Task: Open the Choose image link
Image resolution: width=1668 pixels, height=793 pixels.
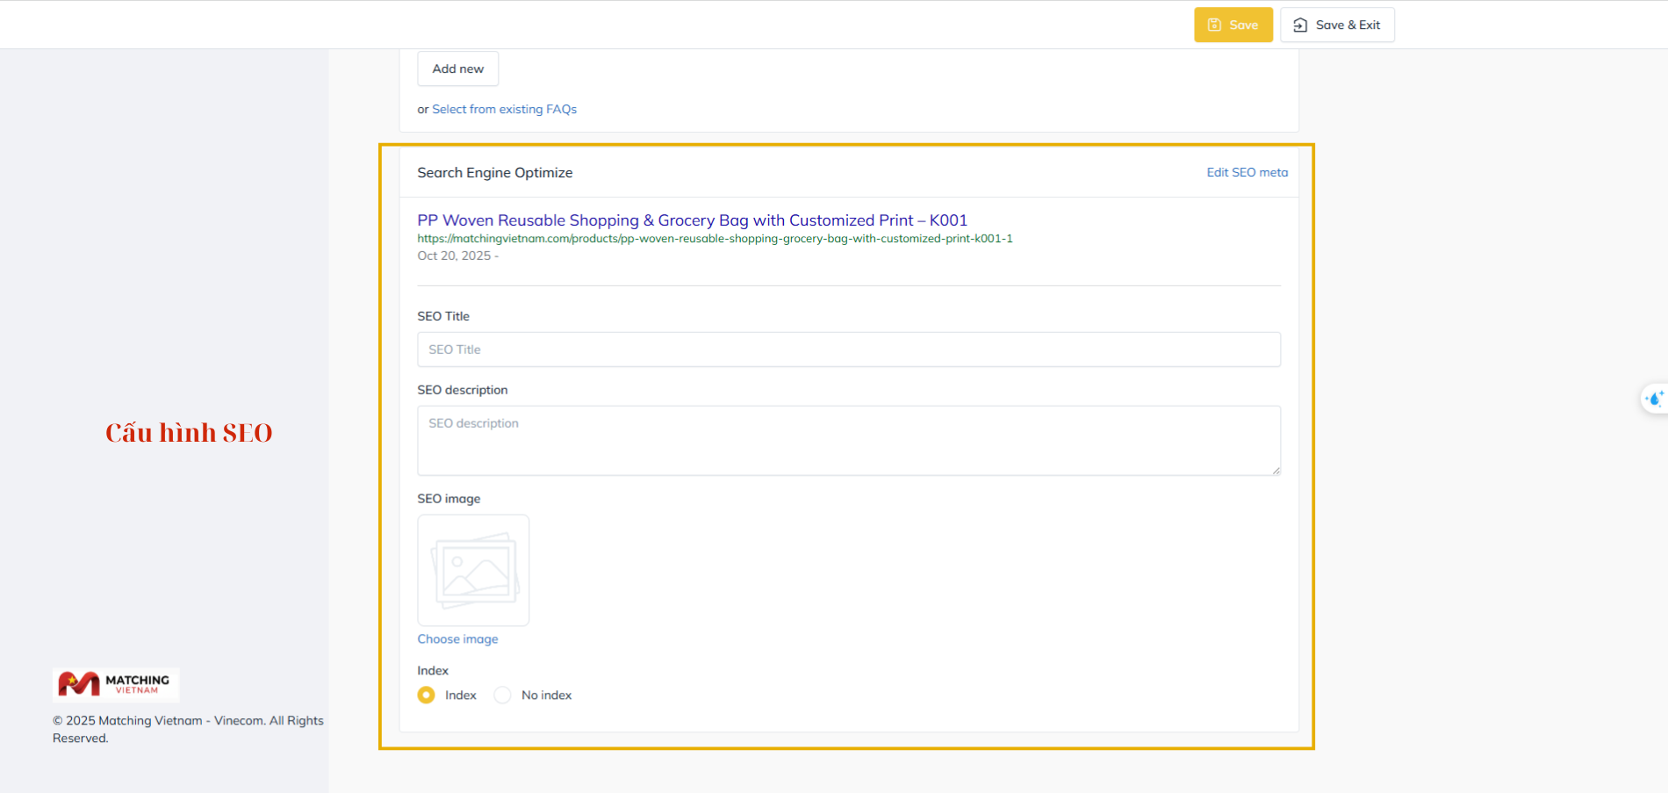Action: tap(457, 638)
